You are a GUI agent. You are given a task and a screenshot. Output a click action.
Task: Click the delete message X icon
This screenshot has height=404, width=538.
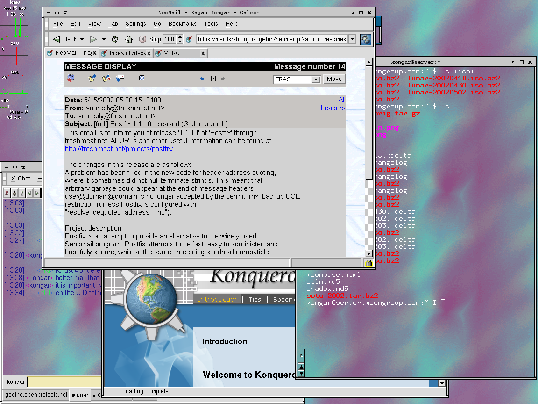click(x=142, y=79)
